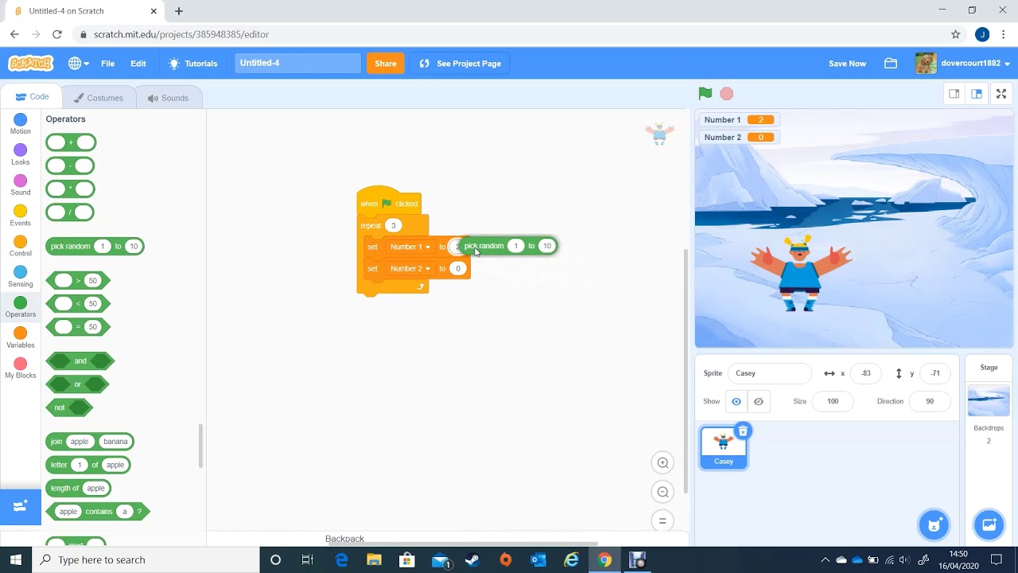Open the Number 1 variable dropdown in set block
The width and height of the screenshot is (1018, 573).
click(x=410, y=247)
